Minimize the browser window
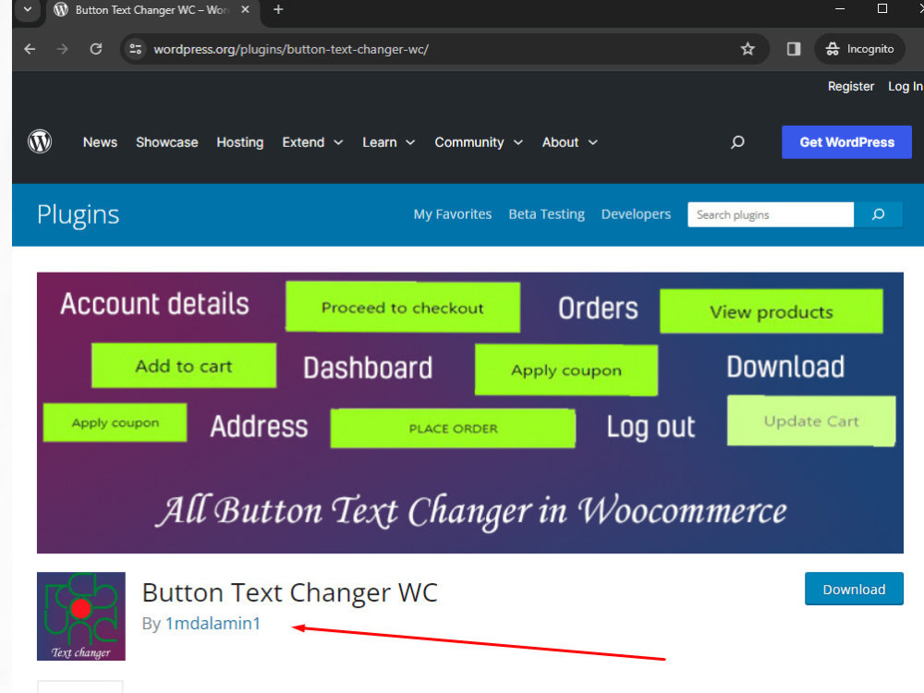 pyautogui.click(x=840, y=8)
